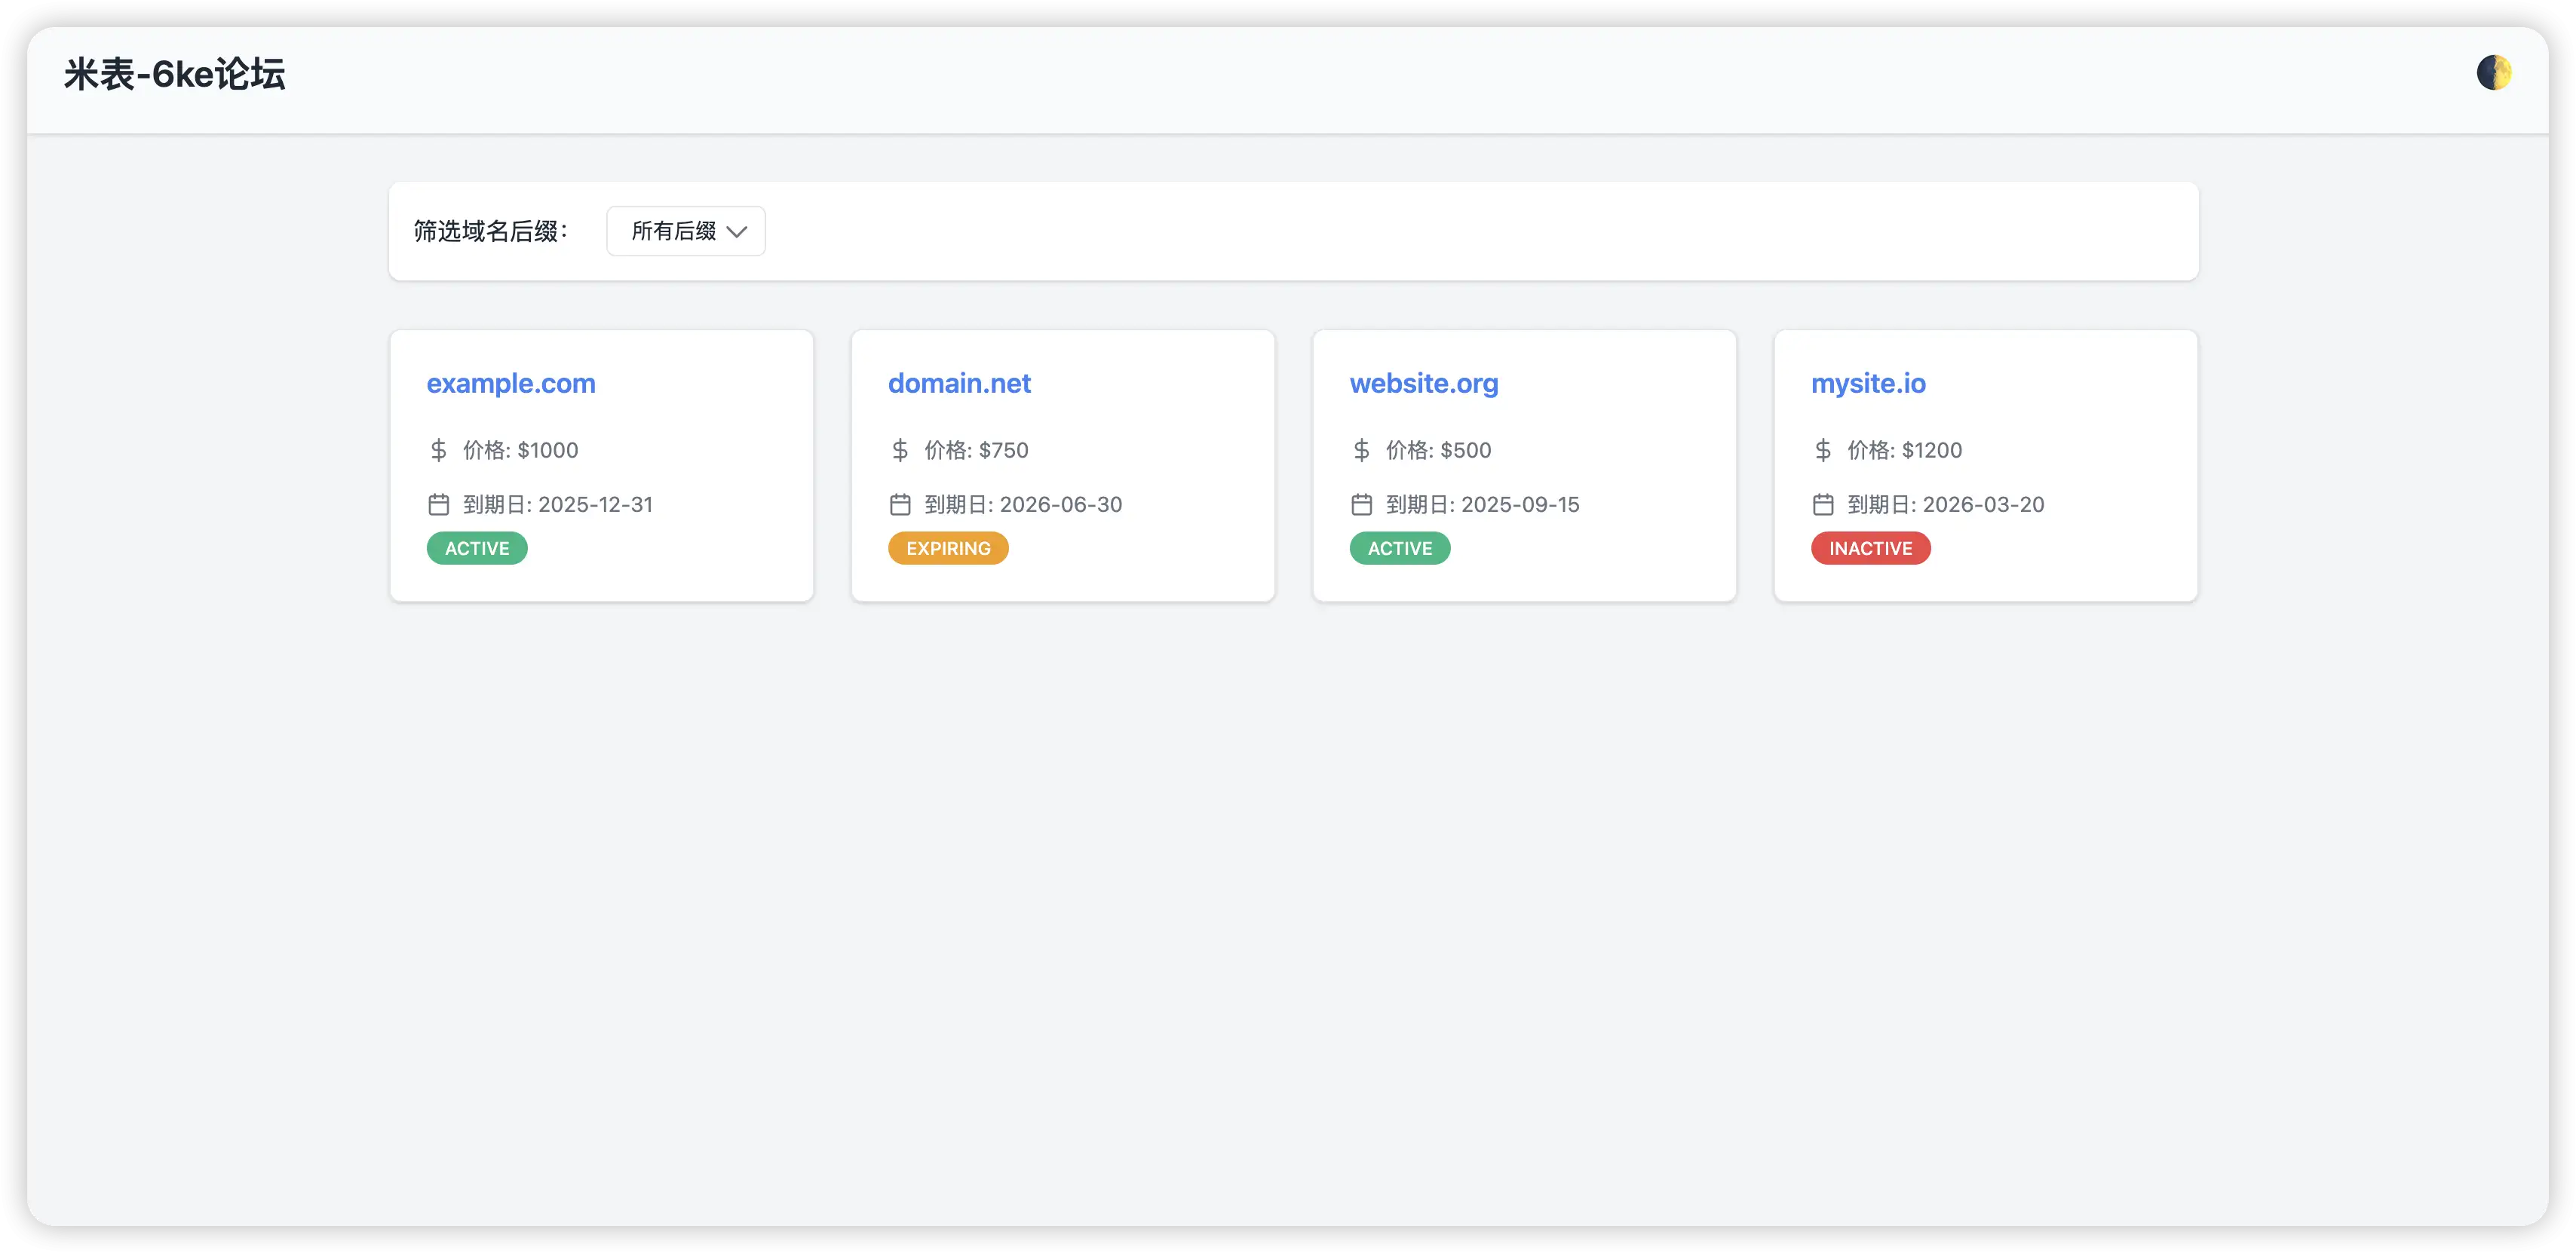Open the mysite.io domain link
Screen dimensions: 2576x1253
[x=1868, y=383]
